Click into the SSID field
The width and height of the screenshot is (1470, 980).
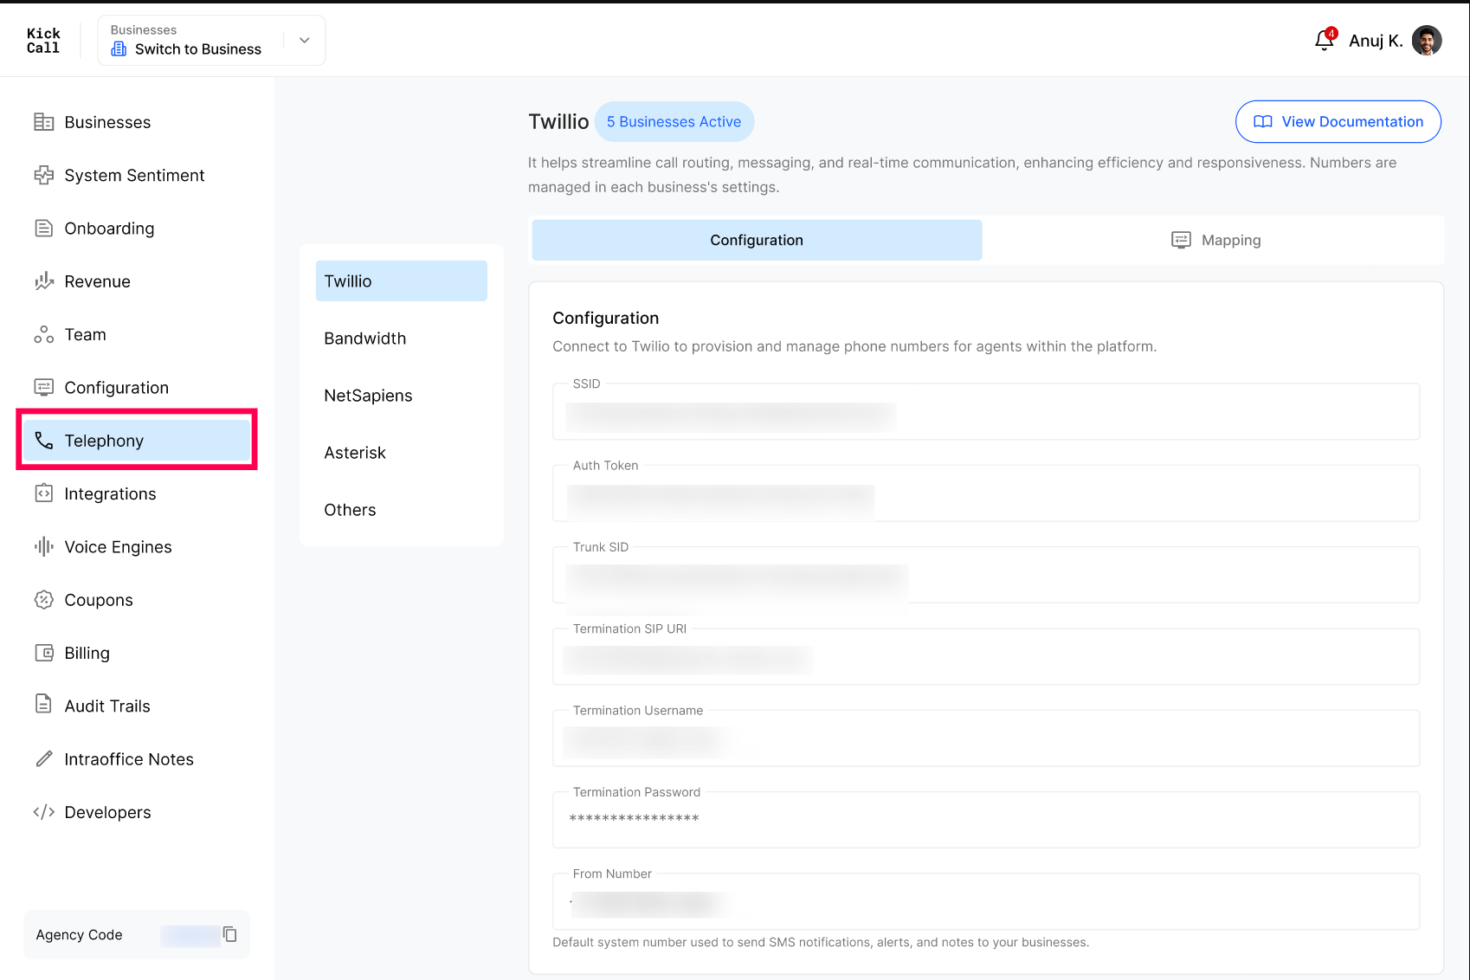point(986,411)
